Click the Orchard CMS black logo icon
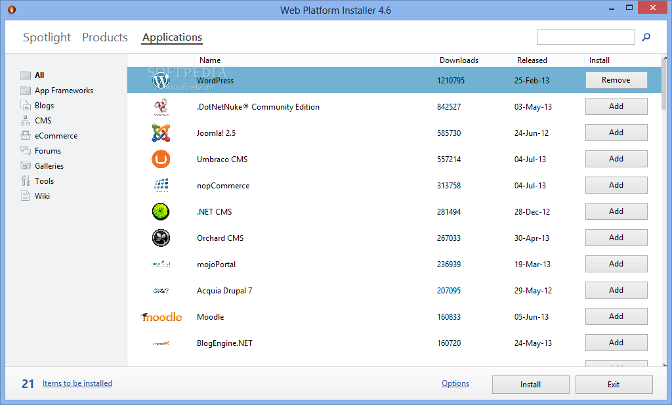672x405 pixels. (x=161, y=238)
